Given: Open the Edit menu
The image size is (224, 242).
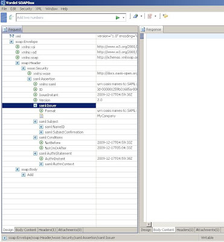Looking at the screenshot, I should [13, 9].
